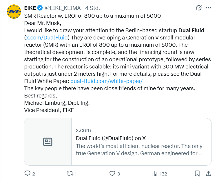Image resolution: width=217 pixels, height=181 pixels.
Task: Click the @EIKE_KLIMA handle
Action: tap(62, 8)
